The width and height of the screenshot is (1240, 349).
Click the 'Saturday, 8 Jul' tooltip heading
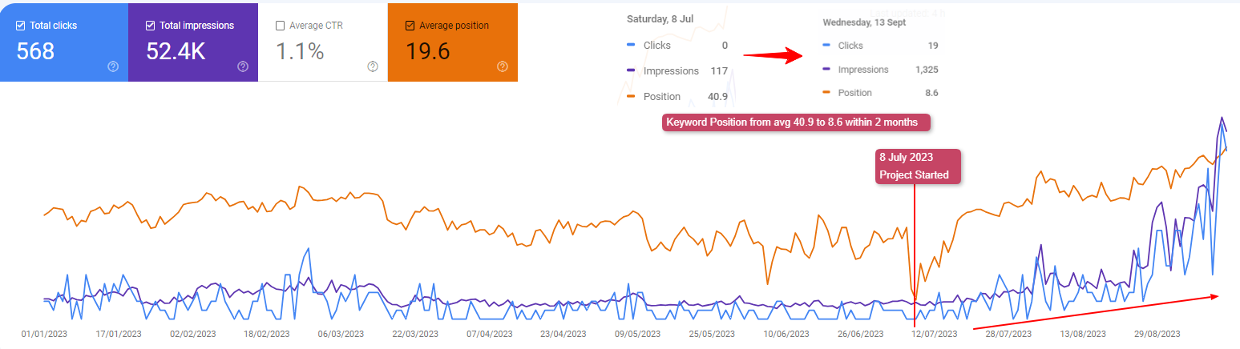pyautogui.click(x=661, y=19)
